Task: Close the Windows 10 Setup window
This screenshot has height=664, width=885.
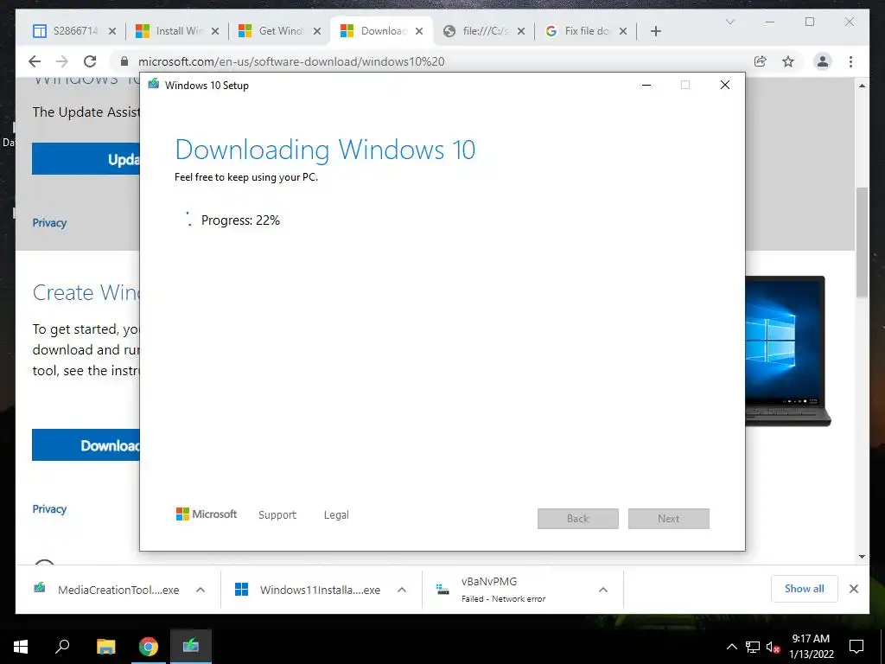Action: 725,85
